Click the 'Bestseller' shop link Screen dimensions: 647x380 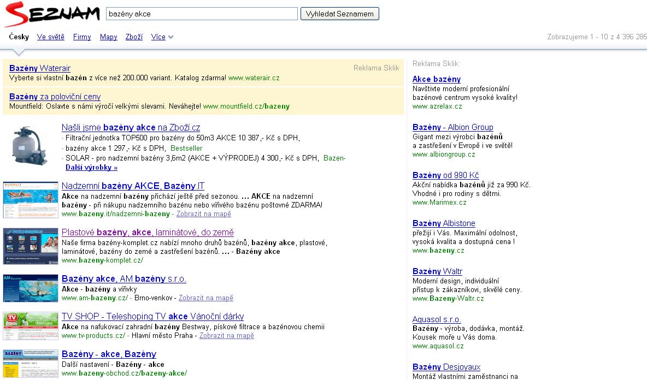(186, 148)
